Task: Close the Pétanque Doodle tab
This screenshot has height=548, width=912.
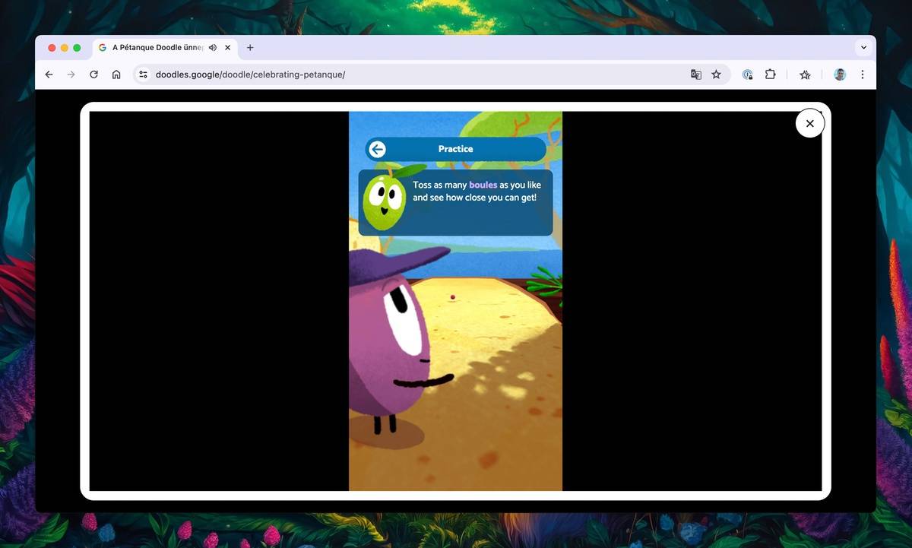Action: pos(227,47)
